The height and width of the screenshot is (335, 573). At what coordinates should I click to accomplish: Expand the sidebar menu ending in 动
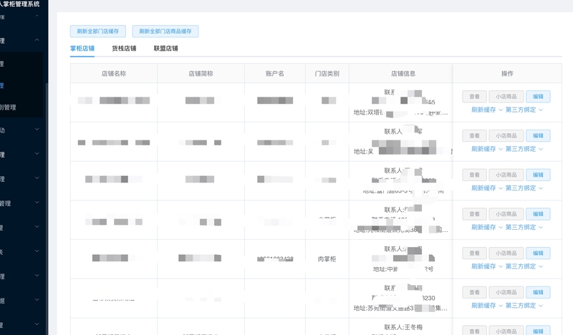pyautogui.click(x=21, y=130)
